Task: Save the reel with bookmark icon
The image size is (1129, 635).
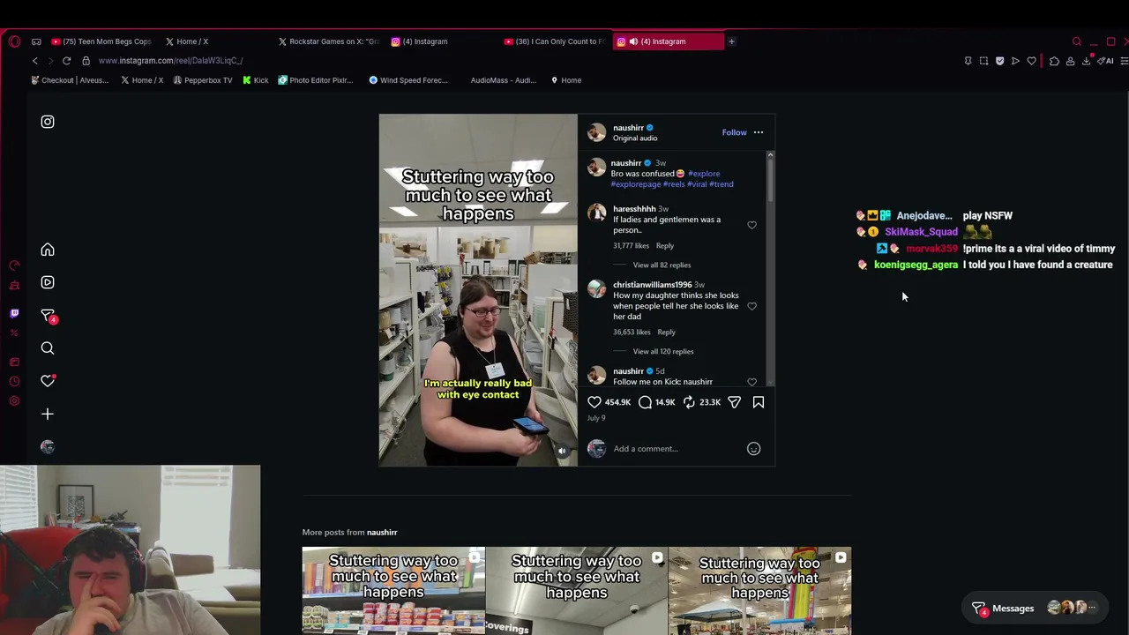Action: click(759, 402)
